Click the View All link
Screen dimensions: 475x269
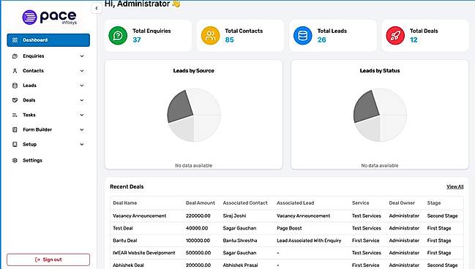(455, 186)
